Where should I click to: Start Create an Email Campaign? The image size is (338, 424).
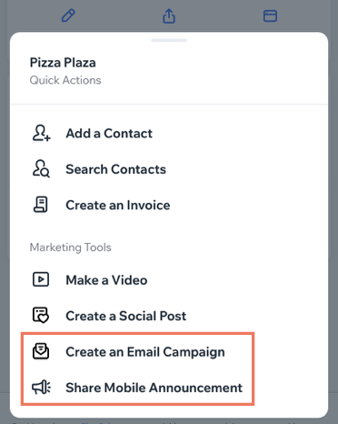[145, 352]
